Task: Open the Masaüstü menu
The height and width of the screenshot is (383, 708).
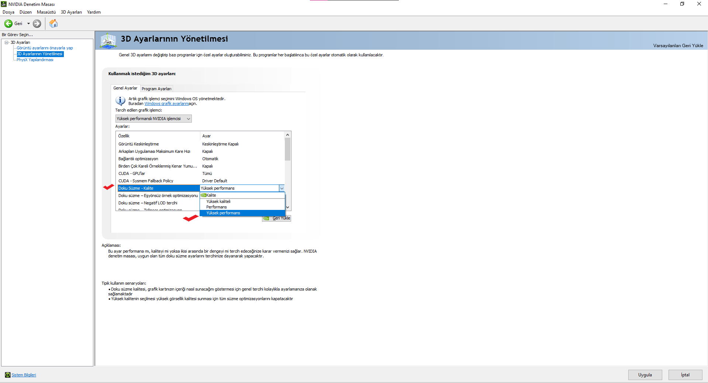Action: (46, 12)
